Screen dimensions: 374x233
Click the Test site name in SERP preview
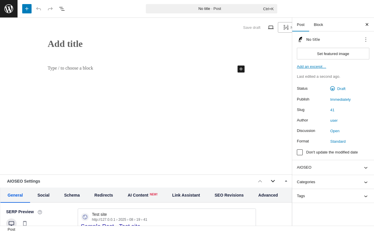(99, 214)
